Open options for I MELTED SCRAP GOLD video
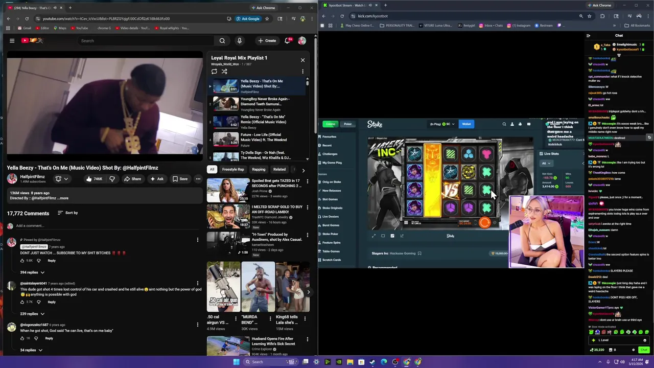654x368 pixels. (x=307, y=208)
